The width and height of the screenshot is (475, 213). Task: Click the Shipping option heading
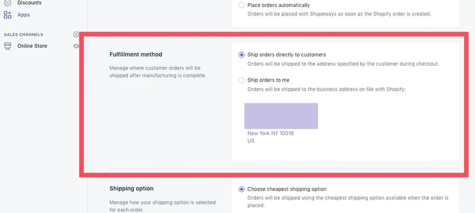click(x=131, y=188)
